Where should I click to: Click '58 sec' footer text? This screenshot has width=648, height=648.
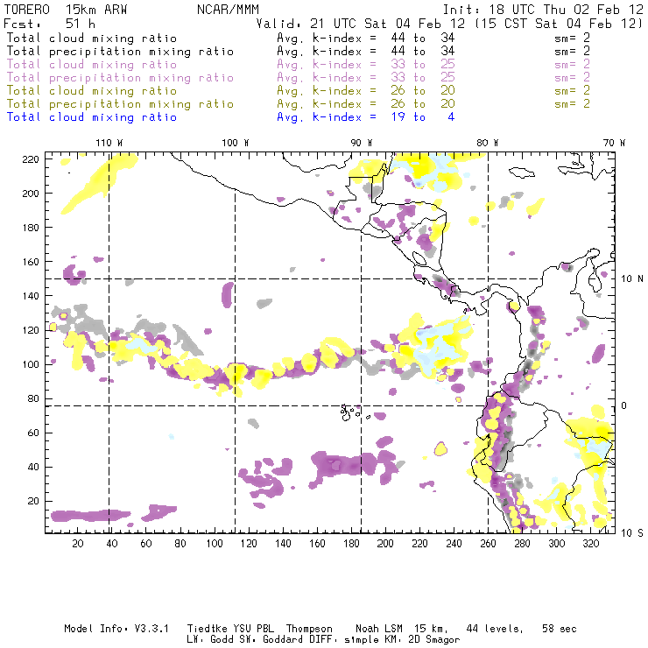pos(560,629)
